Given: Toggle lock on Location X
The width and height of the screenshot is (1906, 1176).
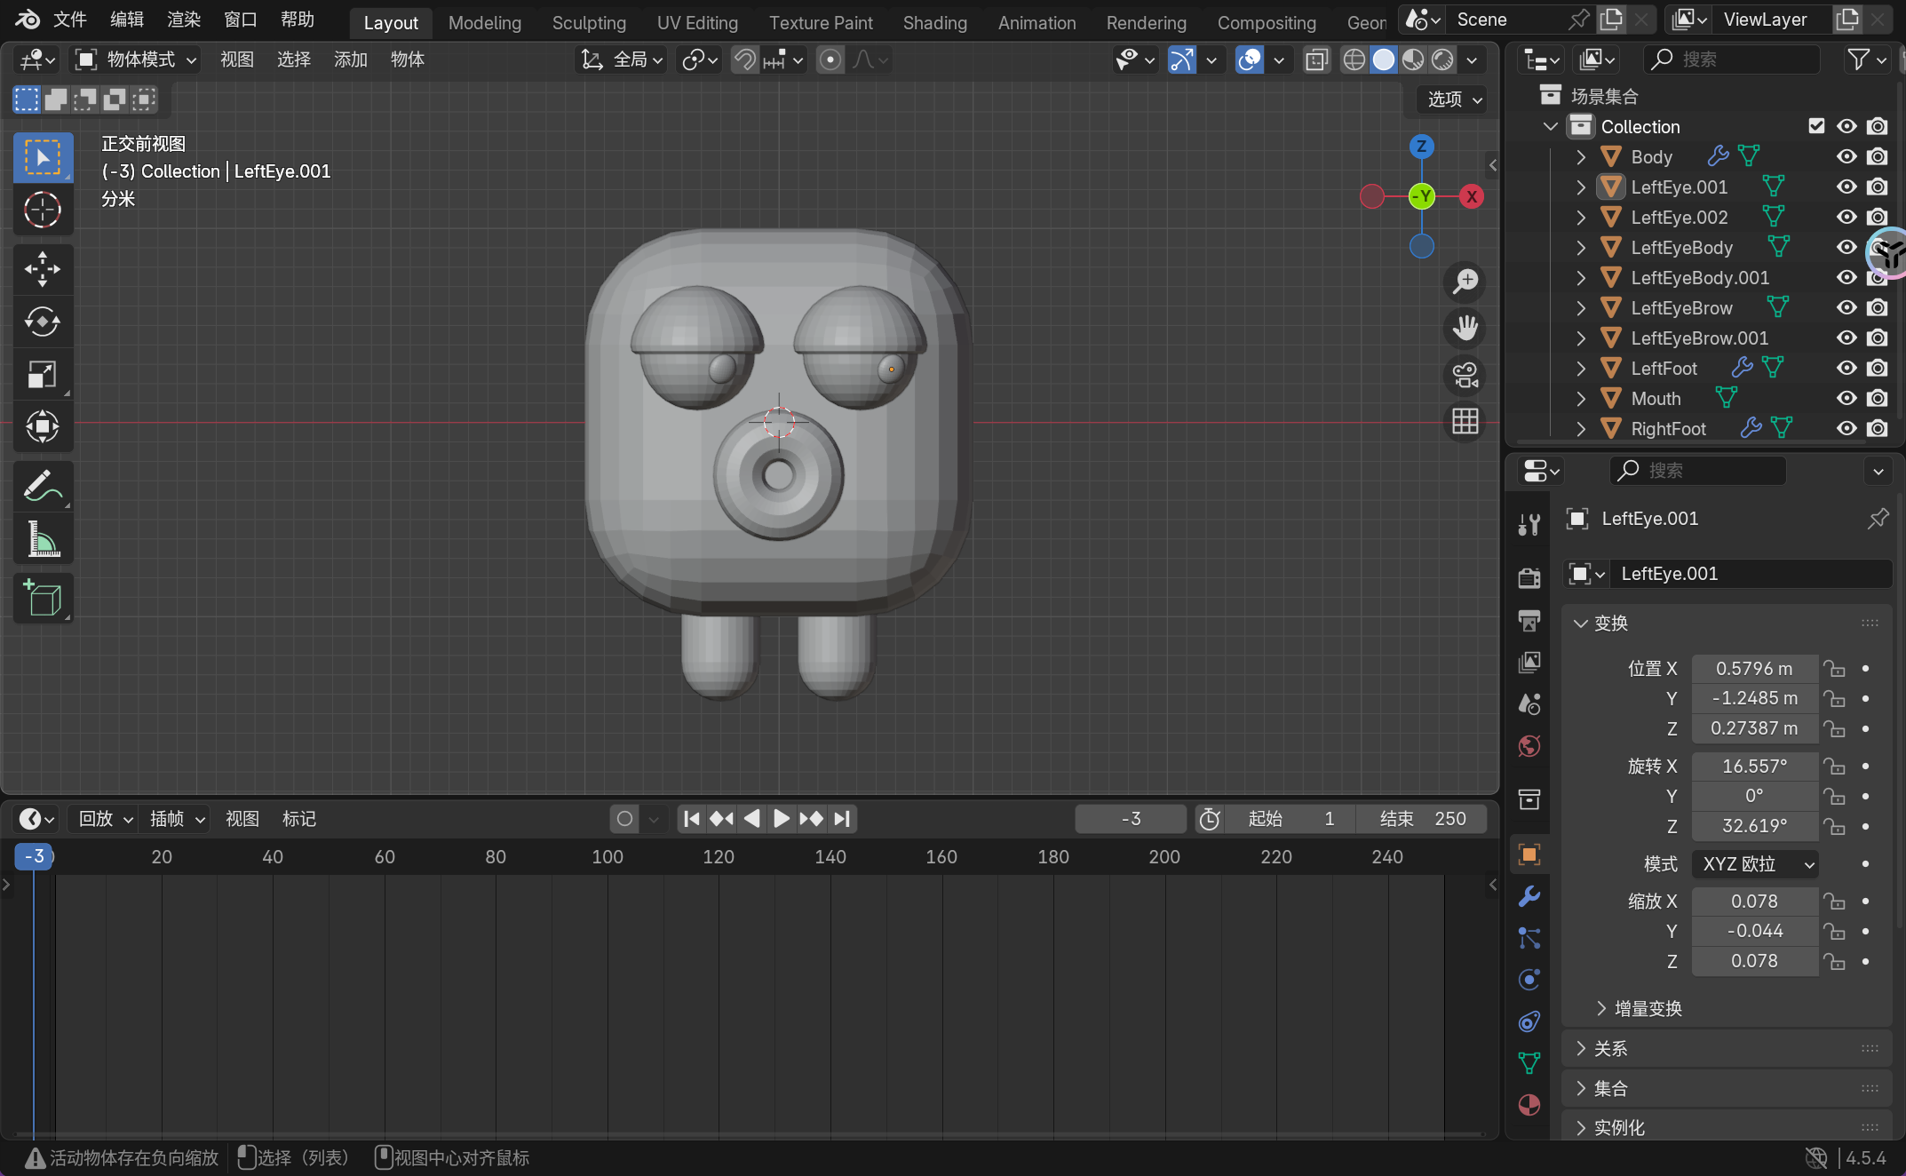Looking at the screenshot, I should coord(1834,669).
